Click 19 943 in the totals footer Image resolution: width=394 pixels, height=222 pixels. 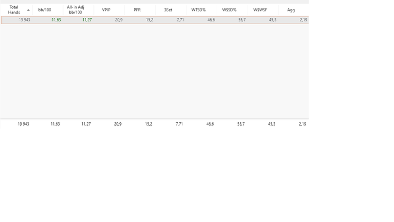pos(24,124)
